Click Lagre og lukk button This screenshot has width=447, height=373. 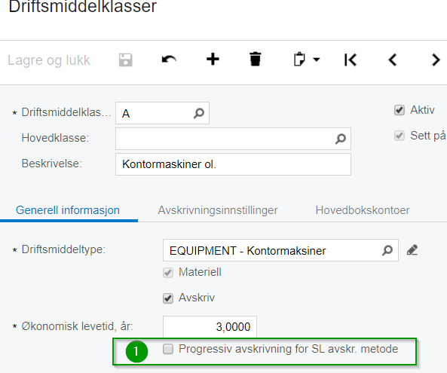point(49,60)
